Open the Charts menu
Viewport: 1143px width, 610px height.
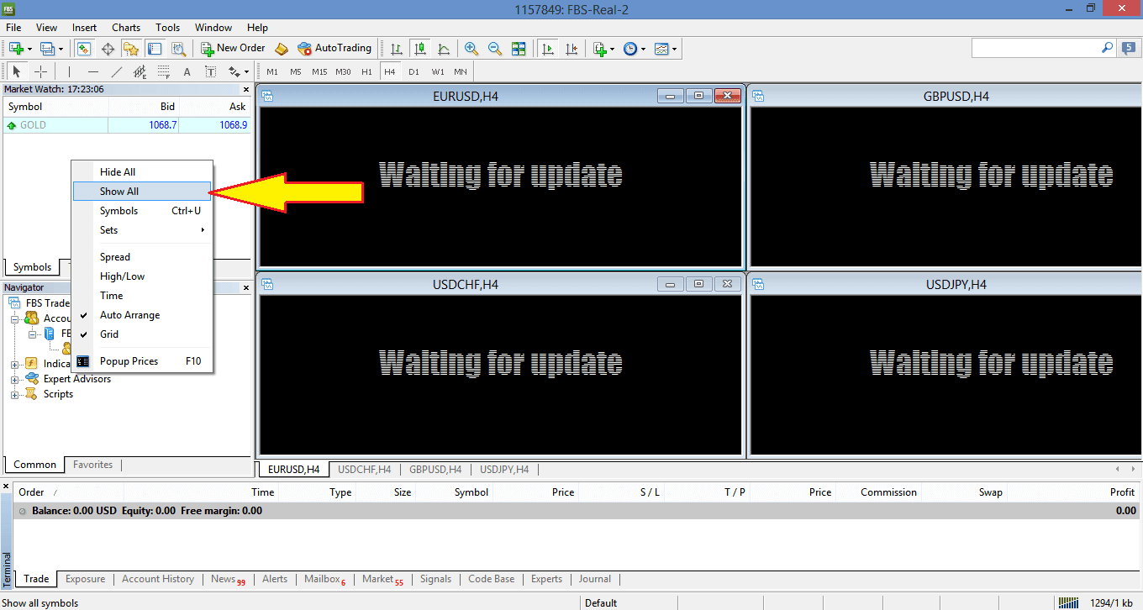(x=126, y=28)
